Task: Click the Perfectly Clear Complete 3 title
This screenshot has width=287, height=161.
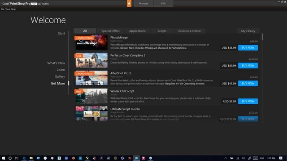Action: coord(128,55)
